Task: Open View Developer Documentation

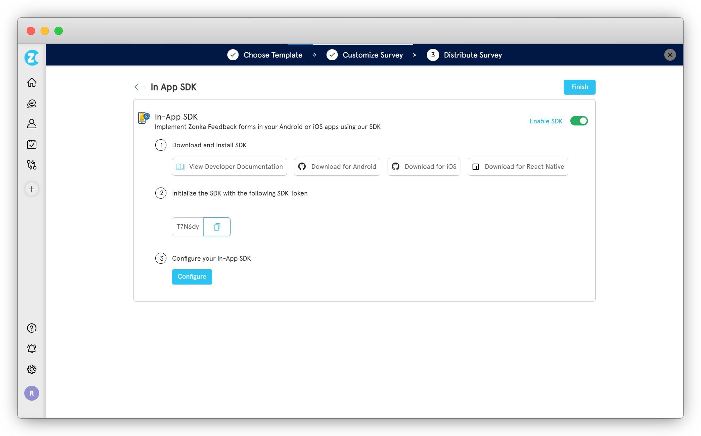Action: [x=229, y=167]
